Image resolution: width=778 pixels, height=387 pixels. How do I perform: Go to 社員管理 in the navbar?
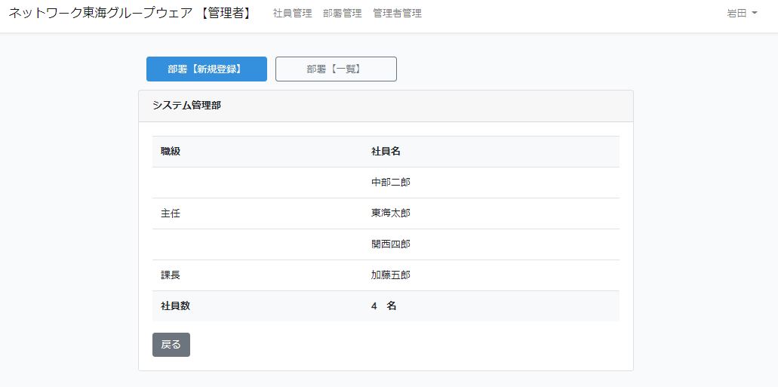pyautogui.click(x=292, y=14)
